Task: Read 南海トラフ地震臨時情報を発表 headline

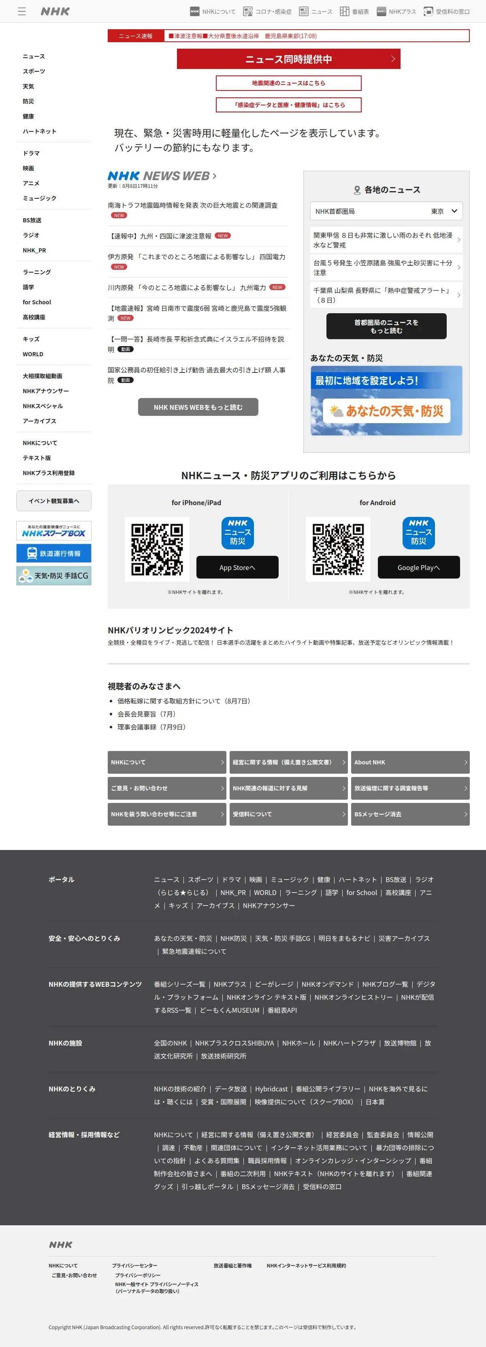Action: [193, 206]
